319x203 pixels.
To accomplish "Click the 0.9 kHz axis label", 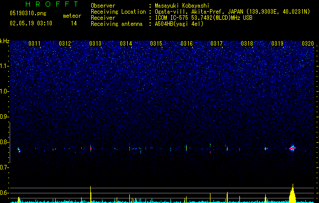I will pos(4,117).
